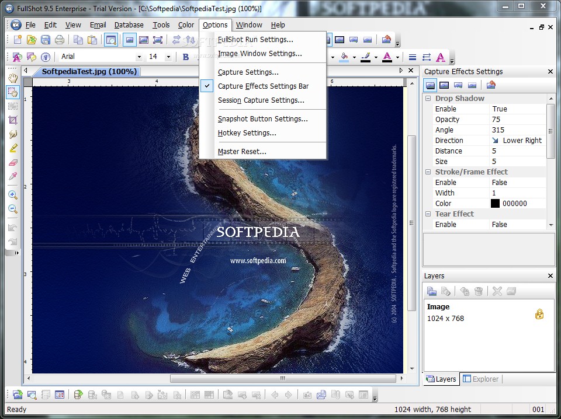The image size is (561, 419).
Task: Click the Save floppy disk icon
Action: coord(46,40)
